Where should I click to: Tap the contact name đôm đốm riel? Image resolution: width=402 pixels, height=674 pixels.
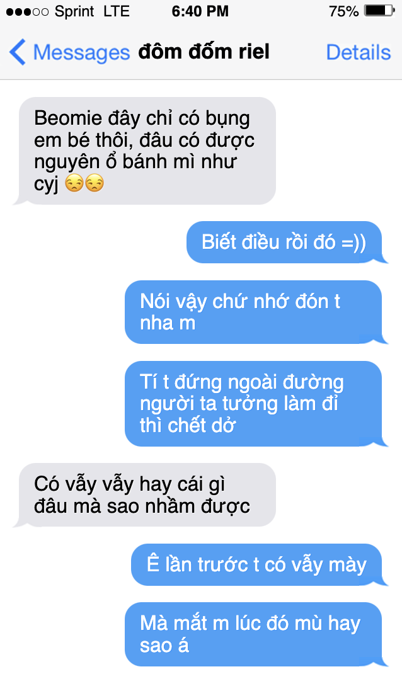click(204, 52)
